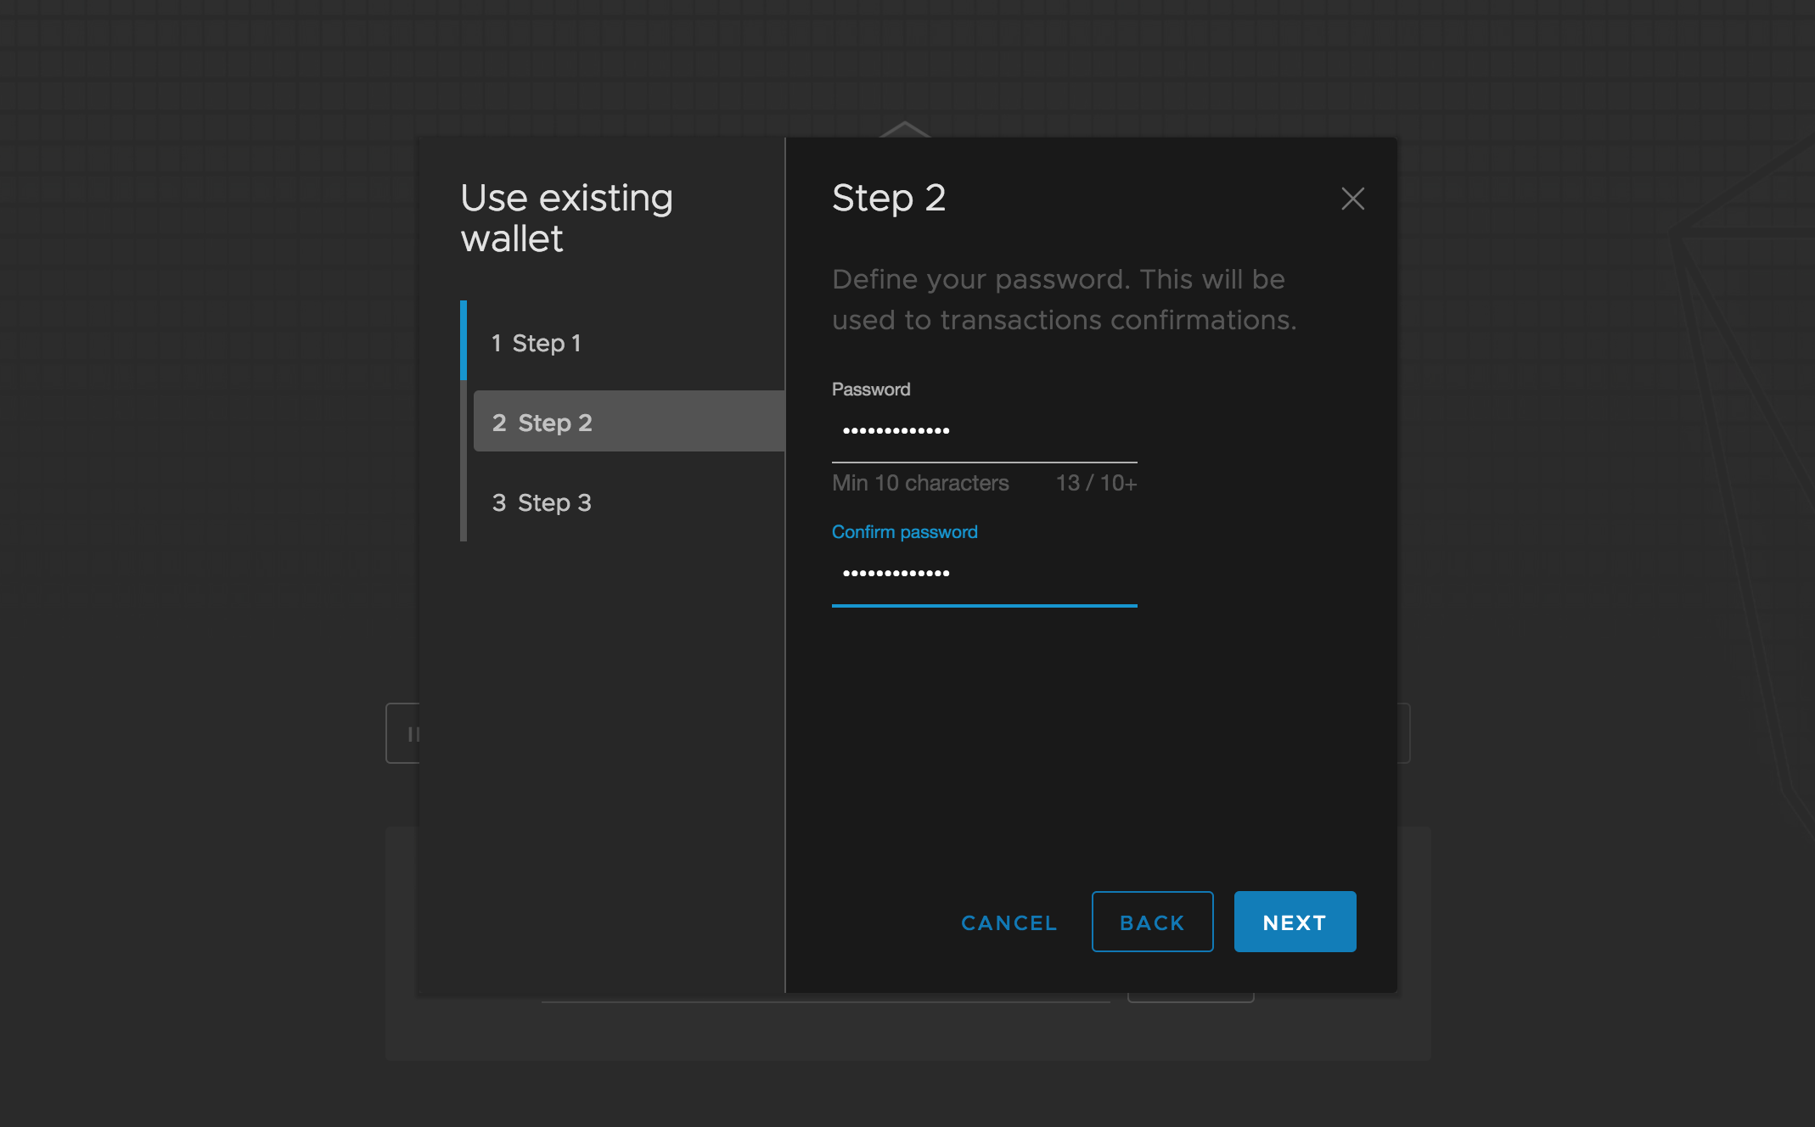The height and width of the screenshot is (1127, 1815).
Task: Click the 'Define your password' description text
Action: [1064, 300]
